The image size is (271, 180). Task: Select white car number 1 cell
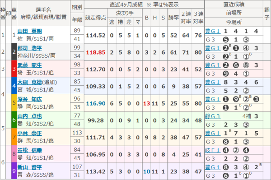(14, 35)
